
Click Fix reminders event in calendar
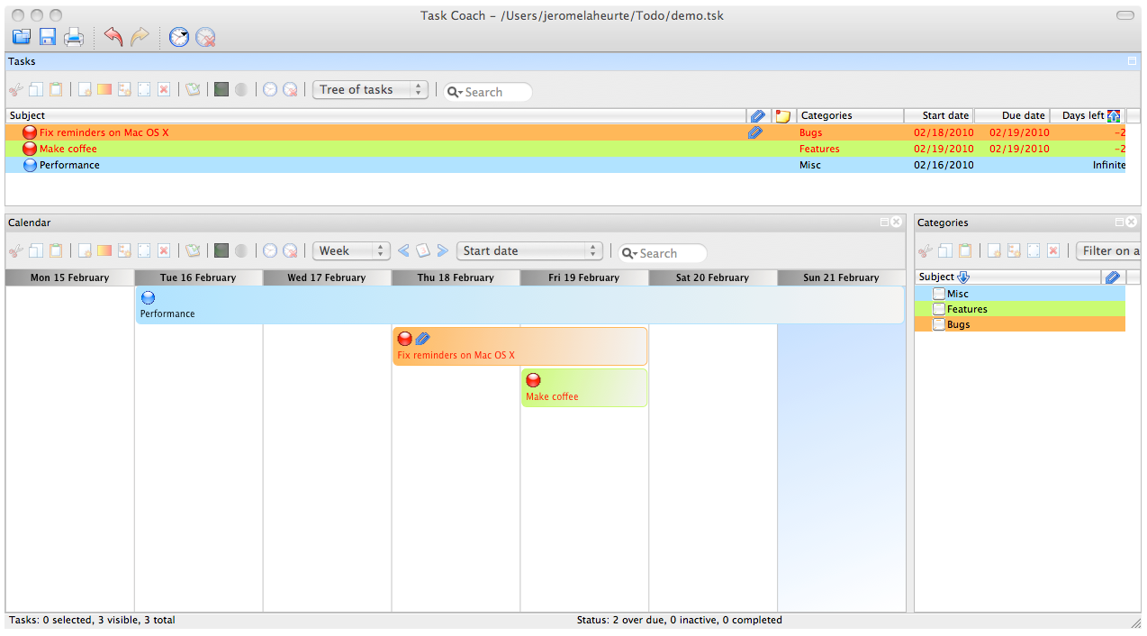tap(519, 346)
